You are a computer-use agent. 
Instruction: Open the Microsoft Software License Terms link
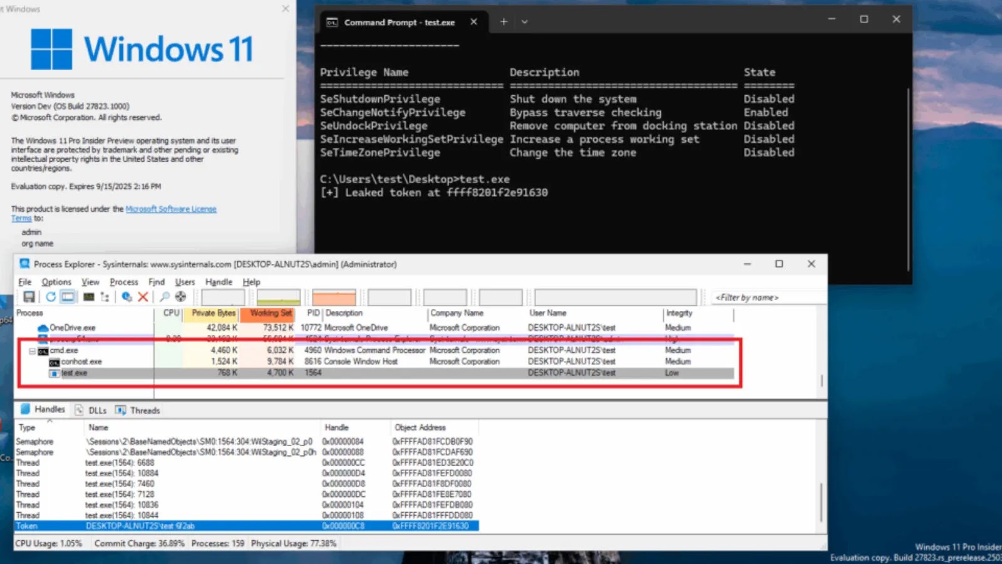click(172, 209)
